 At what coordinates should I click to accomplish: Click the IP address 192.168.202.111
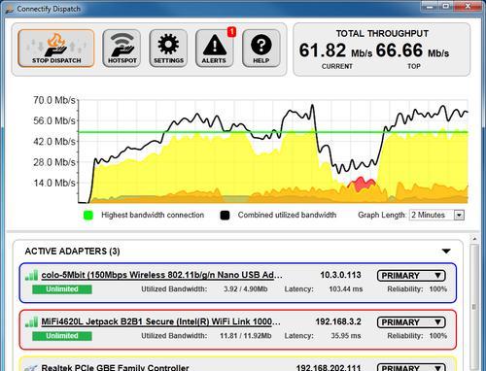click(329, 367)
